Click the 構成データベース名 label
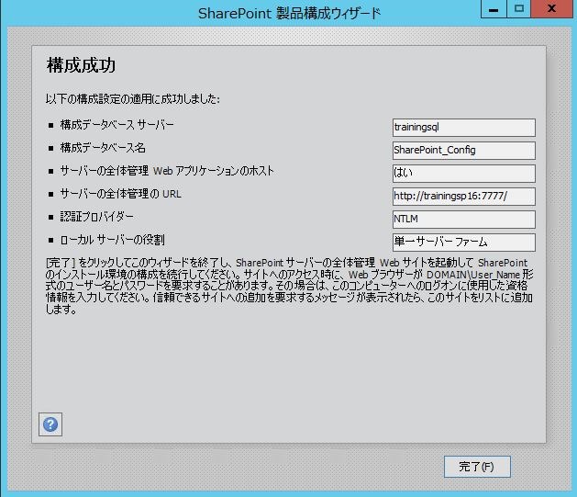577x497 pixels. [x=103, y=148]
